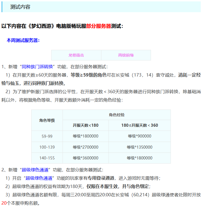Viewport: 203px width, 206px height.
Task: Click the bold 仅限在本服生效 text
Action: tap(102, 186)
